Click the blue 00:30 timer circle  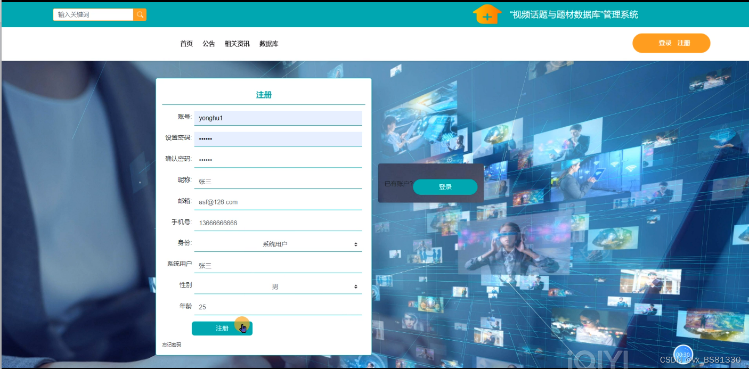[683, 355]
